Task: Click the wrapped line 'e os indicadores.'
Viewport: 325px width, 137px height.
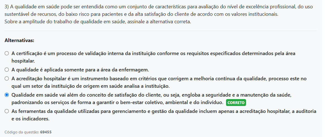Action: coord(30,119)
